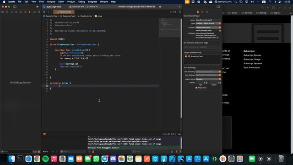Click the add tab plus button in Xcode
The height and width of the screenshot is (165, 293).
(x=179, y=6)
